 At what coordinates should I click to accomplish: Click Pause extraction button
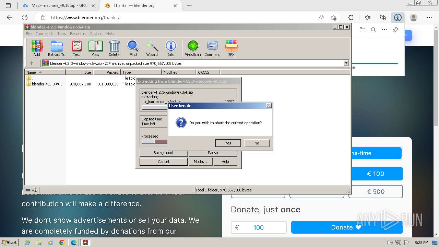[213, 153]
